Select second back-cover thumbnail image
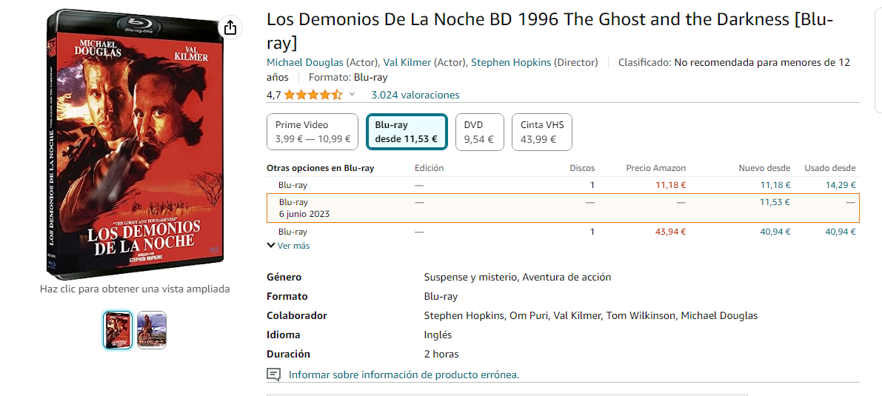The height and width of the screenshot is (396, 882). 152,330
